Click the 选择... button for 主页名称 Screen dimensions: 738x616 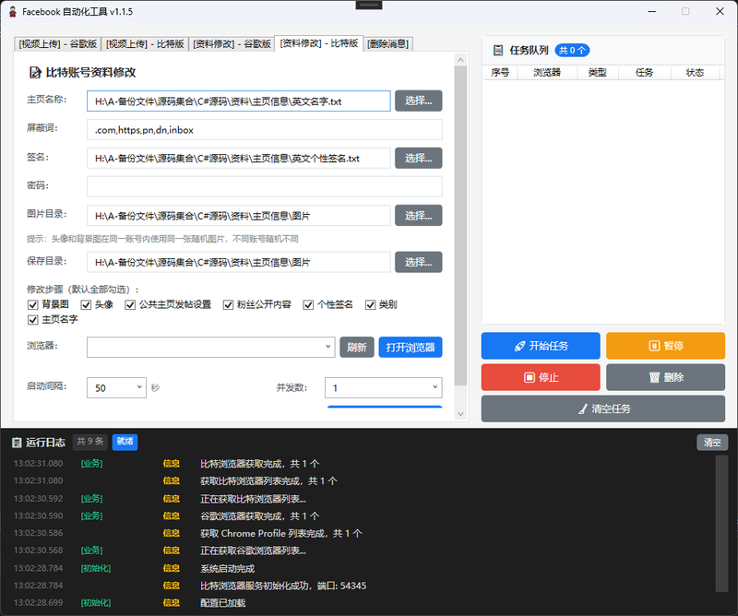click(419, 101)
